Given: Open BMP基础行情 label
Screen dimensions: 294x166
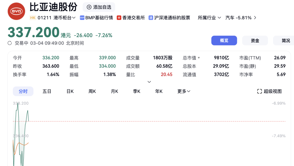Looking at the screenshot, I should click(x=99, y=18).
